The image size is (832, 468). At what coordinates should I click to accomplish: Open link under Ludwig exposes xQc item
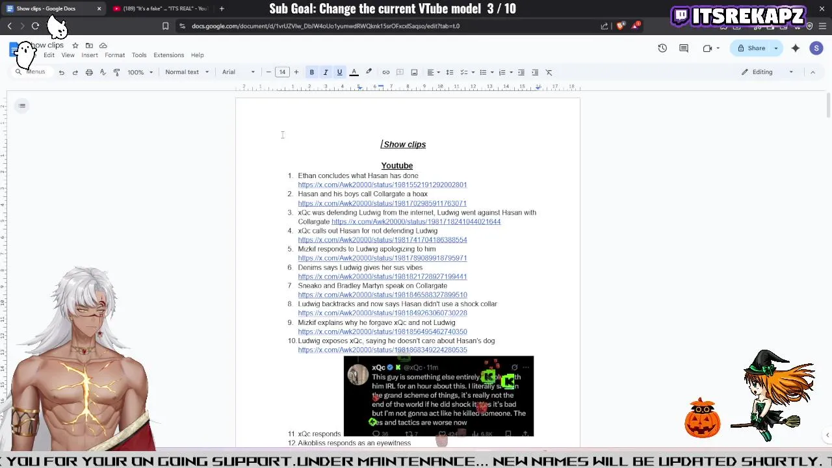[382, 350]
